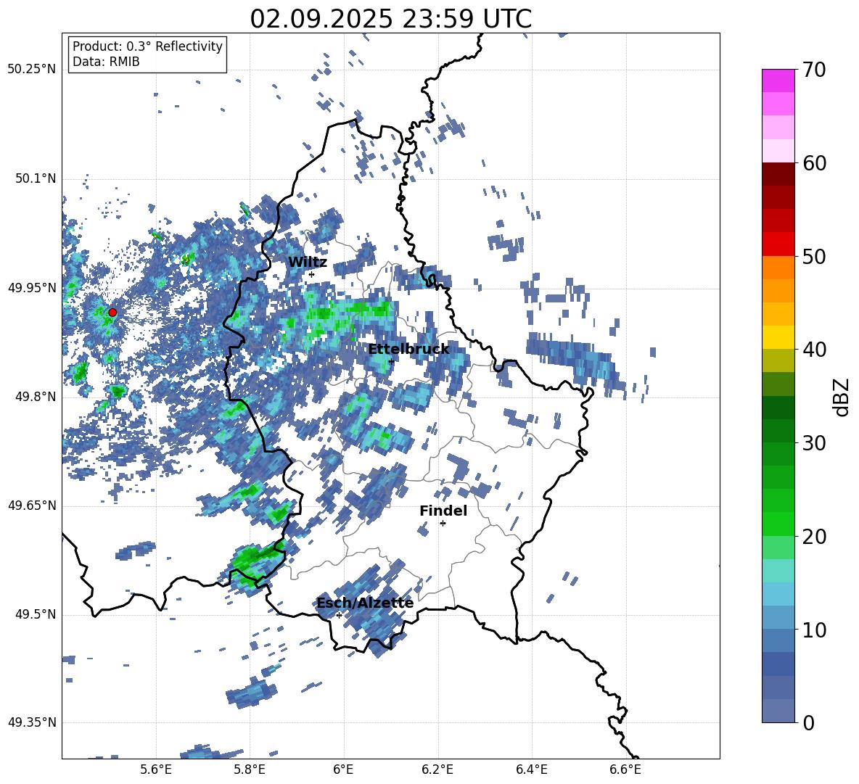Click the 'Product: 0.3° Reflectivity' text
The height and width of the screenshot is (784, 859).
point(147,46)
